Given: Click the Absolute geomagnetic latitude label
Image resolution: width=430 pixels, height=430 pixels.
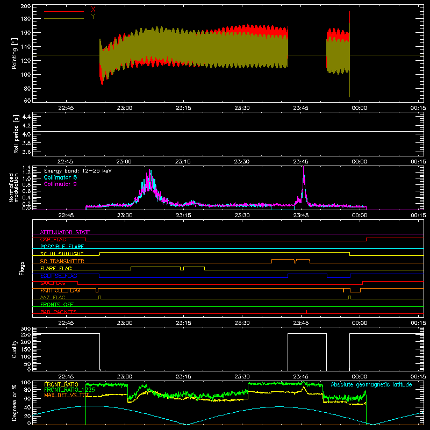Looking at the screenshot, I should (371, 384).
